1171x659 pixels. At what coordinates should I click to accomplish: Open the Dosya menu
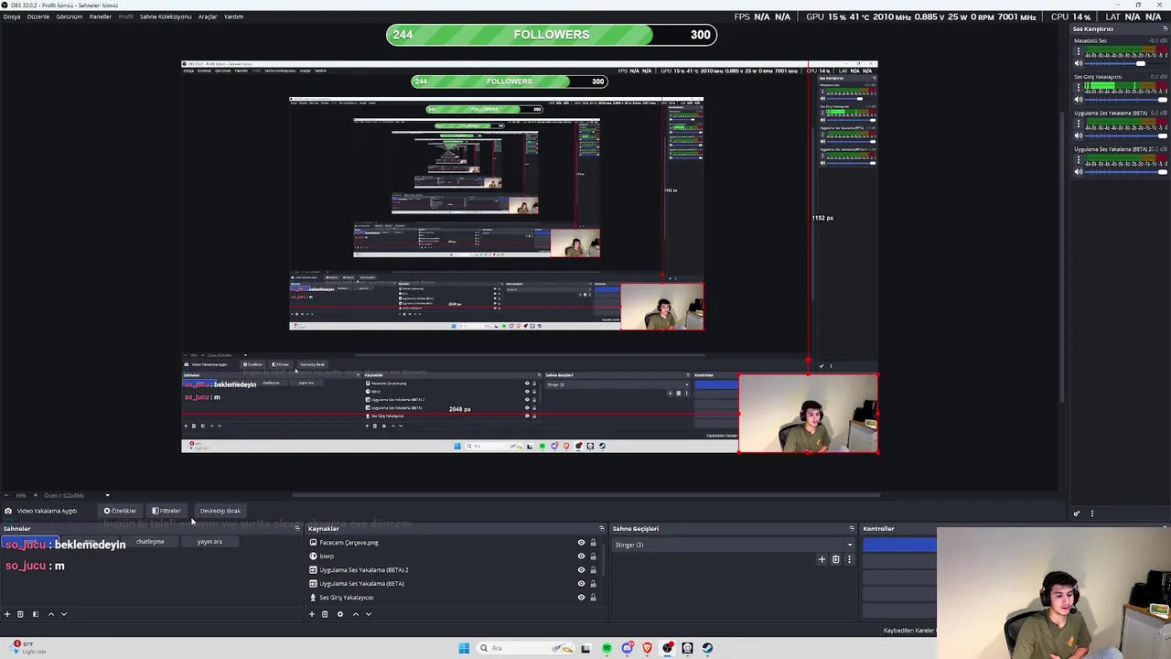coord(11,16)
